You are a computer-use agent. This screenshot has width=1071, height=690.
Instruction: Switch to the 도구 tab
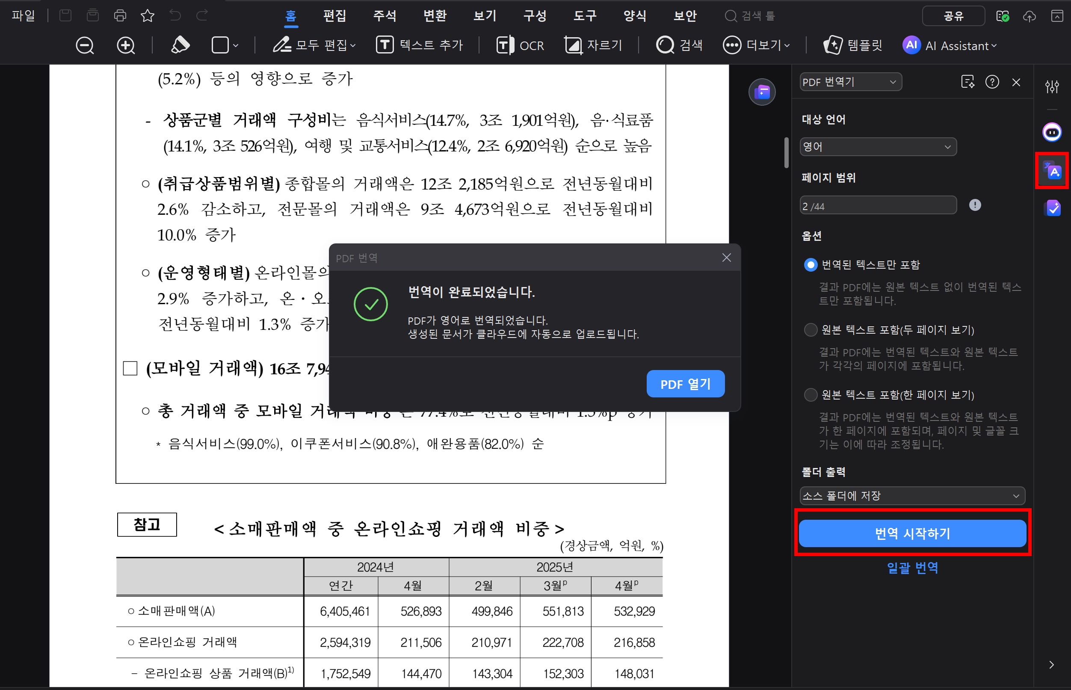pyautogui.click(x=585, y=16)
